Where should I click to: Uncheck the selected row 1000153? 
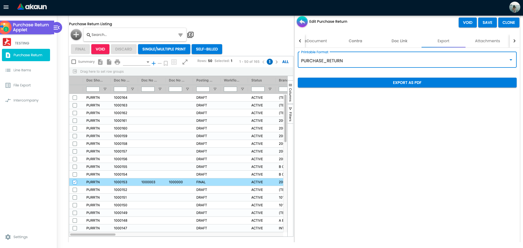tap(75, 182)
